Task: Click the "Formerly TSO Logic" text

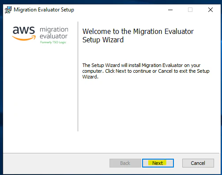Action: pos(53,42)
